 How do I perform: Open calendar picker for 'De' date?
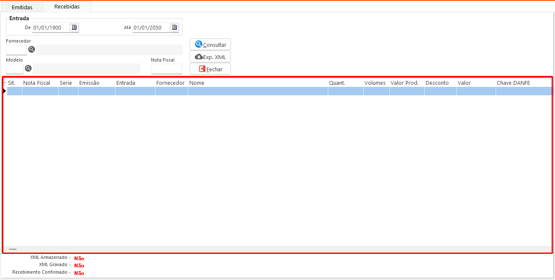click(74, 28)
